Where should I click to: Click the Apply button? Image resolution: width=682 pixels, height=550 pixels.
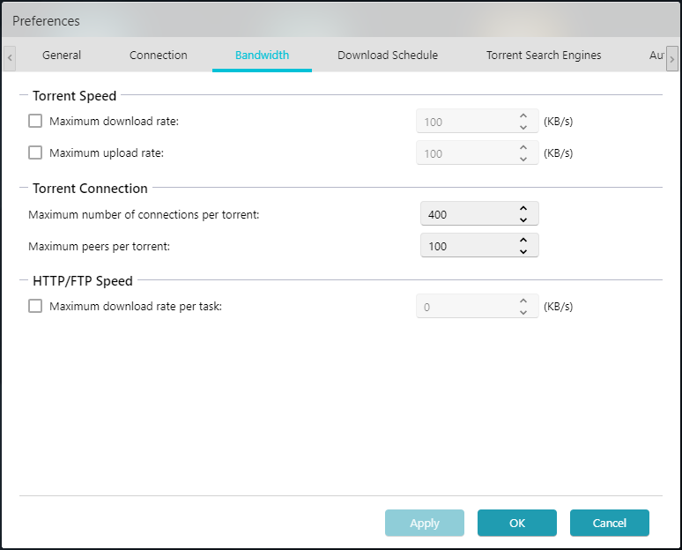pos(425,523)
